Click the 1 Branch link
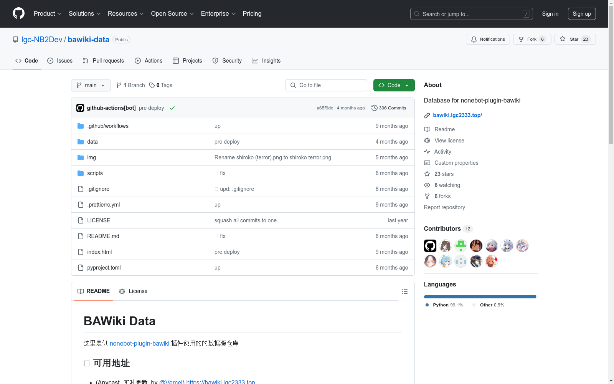 click(x=130, y=85)
